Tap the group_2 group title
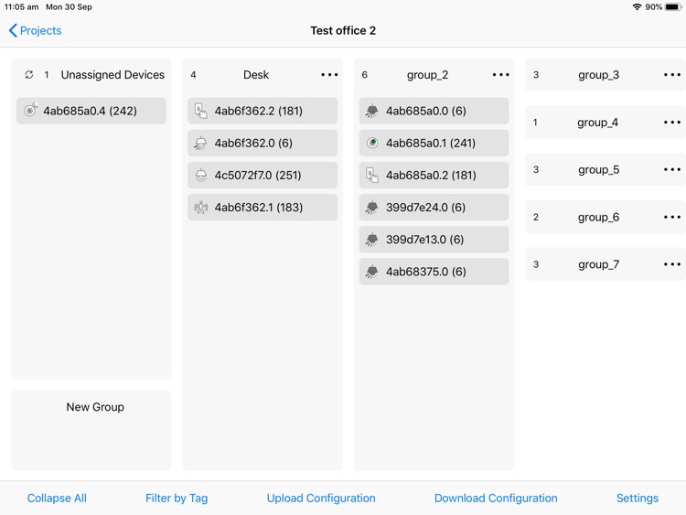This screenshot has height=515, width=686. (427, 75)
